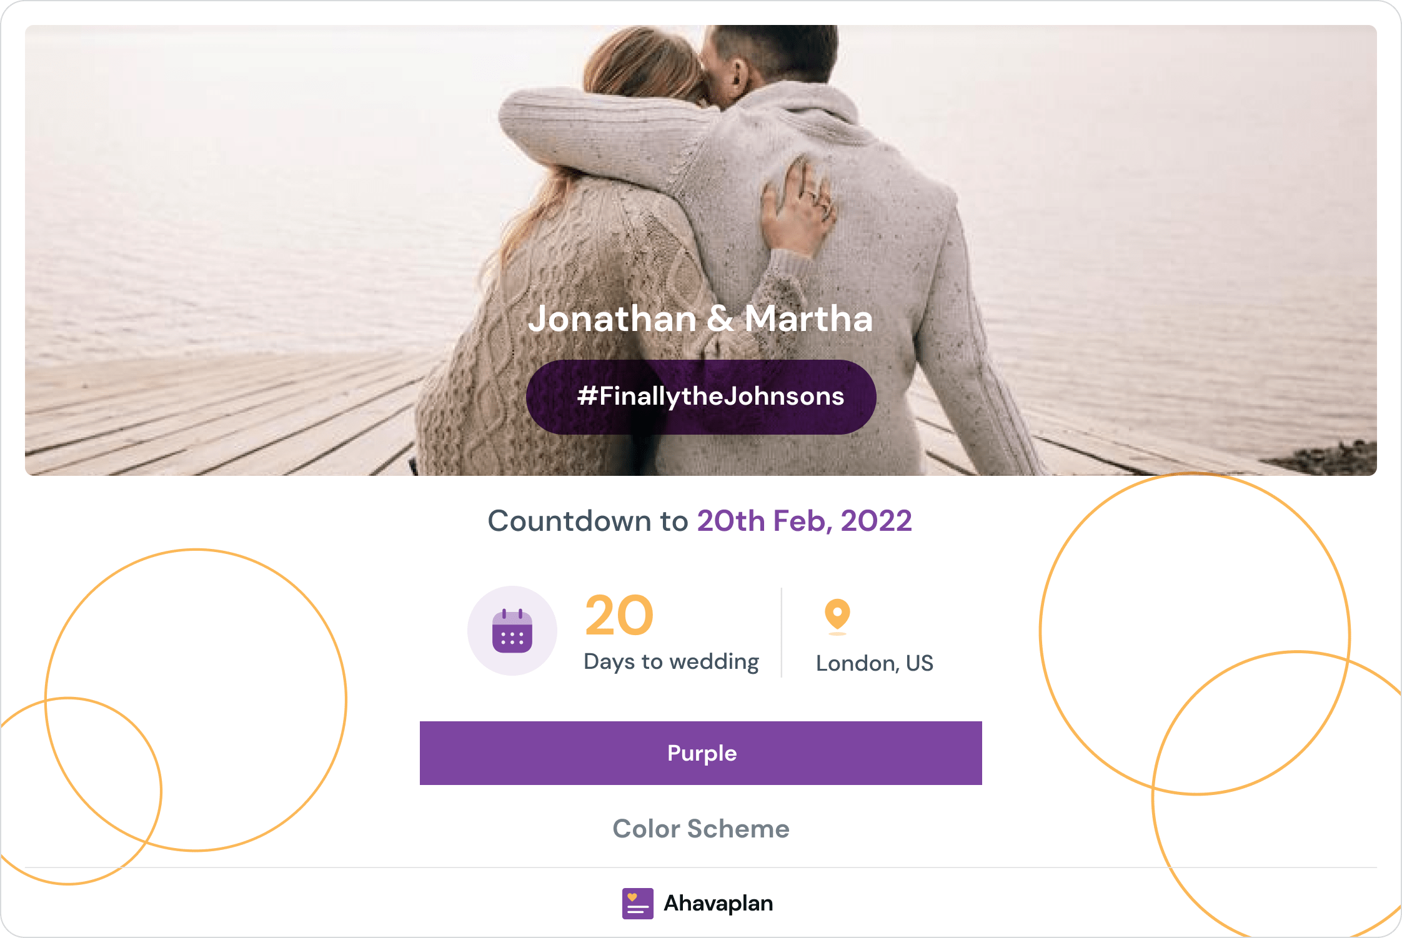Click the 20th Feb, 2022 date text
The height and width of the screenshot is (938, 1402).
tap(805, 521)
